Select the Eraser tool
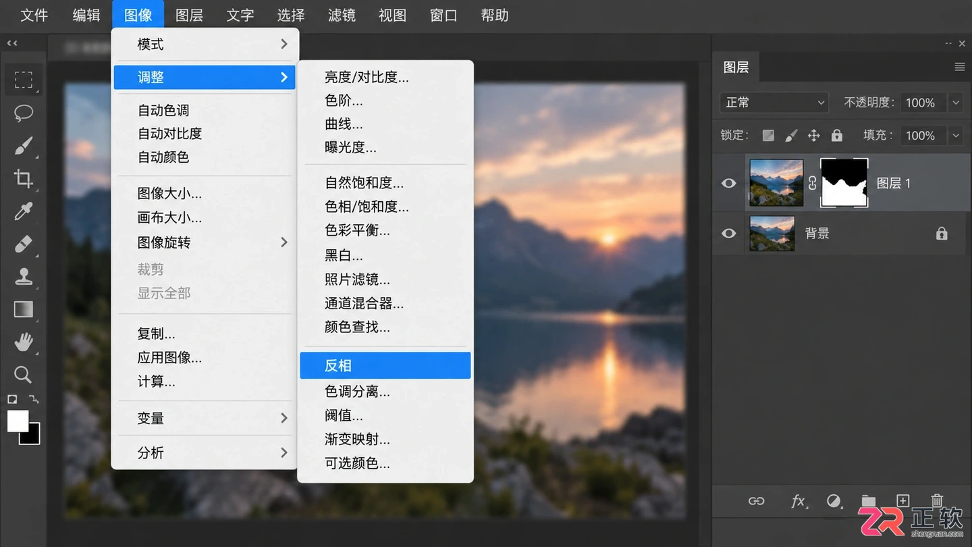The height and width of the screenshot is (547, 972). pyautogui.click(x=24, y=244)
